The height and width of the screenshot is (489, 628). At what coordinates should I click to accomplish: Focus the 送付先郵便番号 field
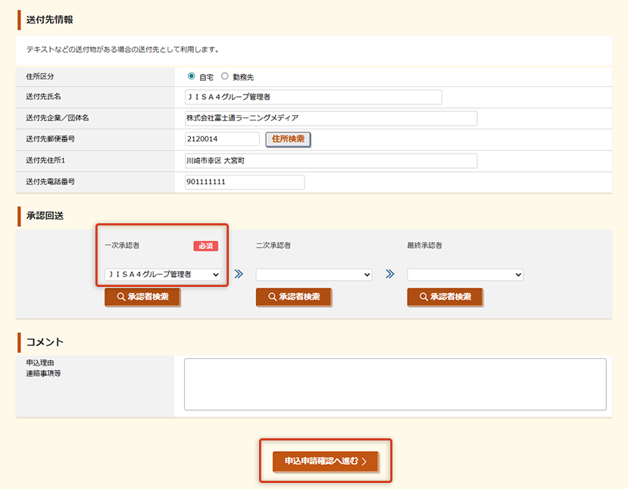(x=222, y=139)
